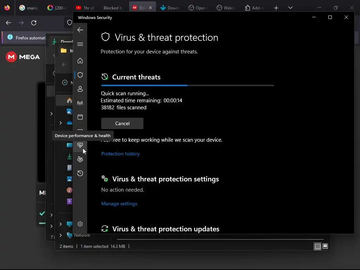The height and width of the screenshot is (270, 360).
Task: Open Music folder in Explorer sidebar
Action: pyautogui.click(x=69, y=190)
